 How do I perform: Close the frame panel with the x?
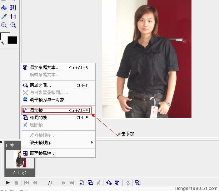[x=1, y=142]
